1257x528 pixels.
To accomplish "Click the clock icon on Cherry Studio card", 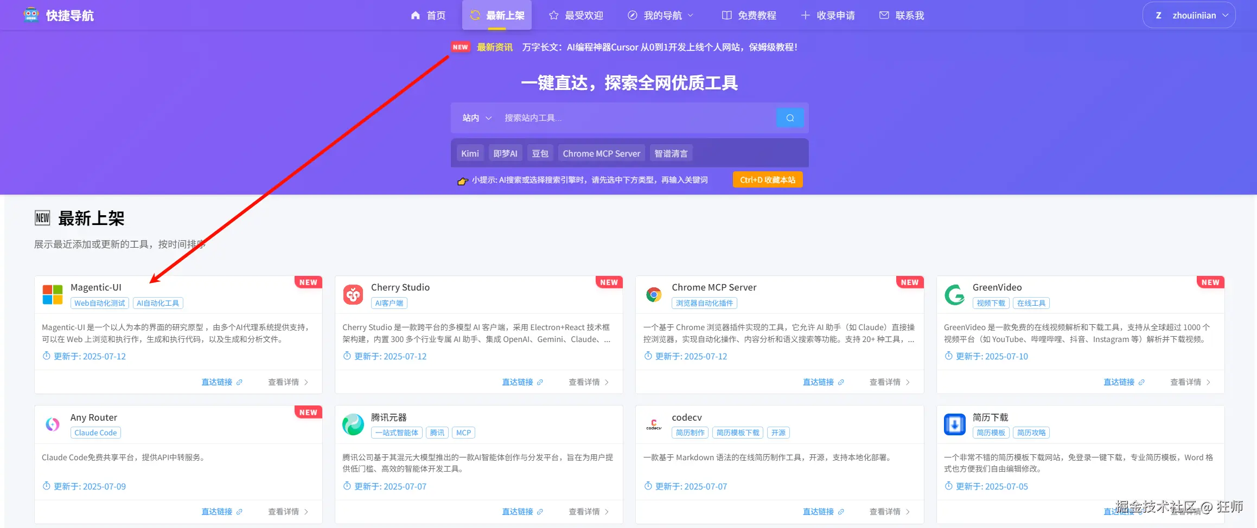I will point(347,356).
